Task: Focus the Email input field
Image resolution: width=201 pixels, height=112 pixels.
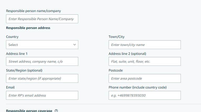Action: click(42, 95)
